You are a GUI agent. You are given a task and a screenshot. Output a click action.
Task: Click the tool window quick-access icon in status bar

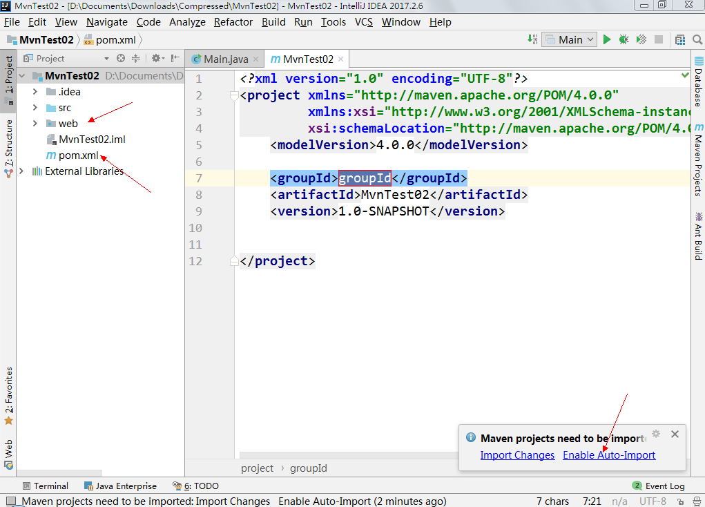pos(11,501)
